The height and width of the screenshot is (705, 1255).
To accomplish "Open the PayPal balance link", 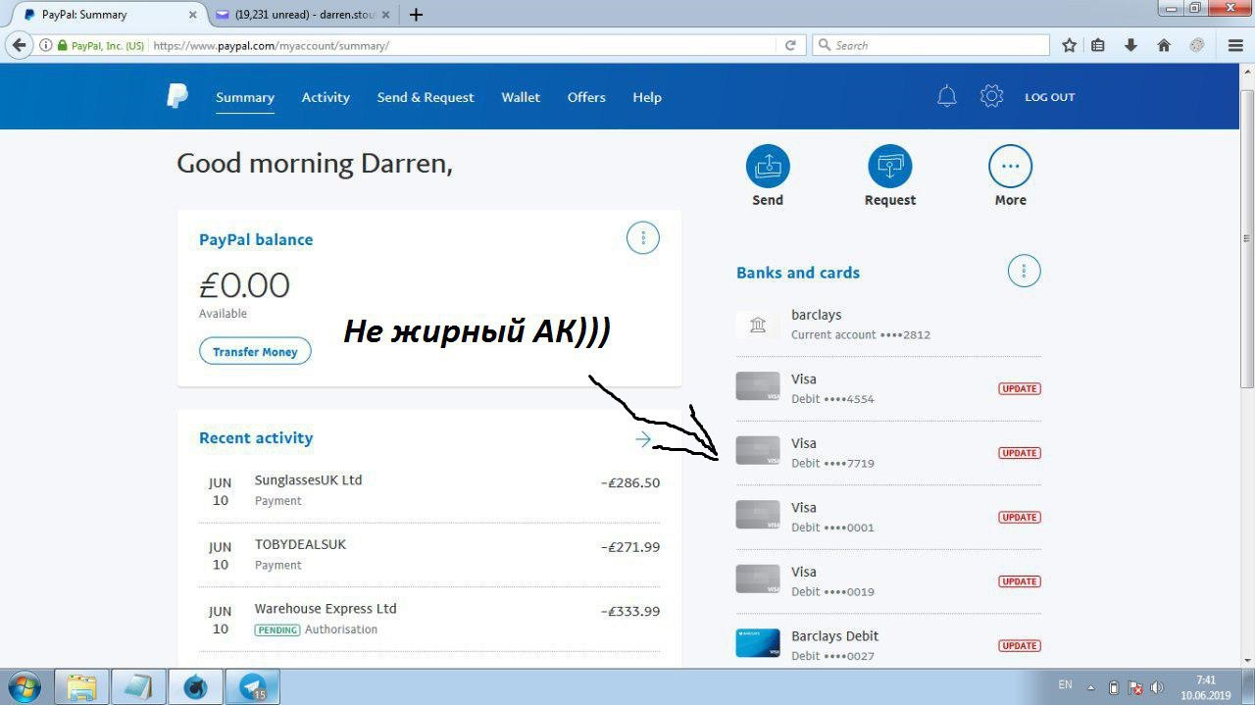I will coord(256,239).
